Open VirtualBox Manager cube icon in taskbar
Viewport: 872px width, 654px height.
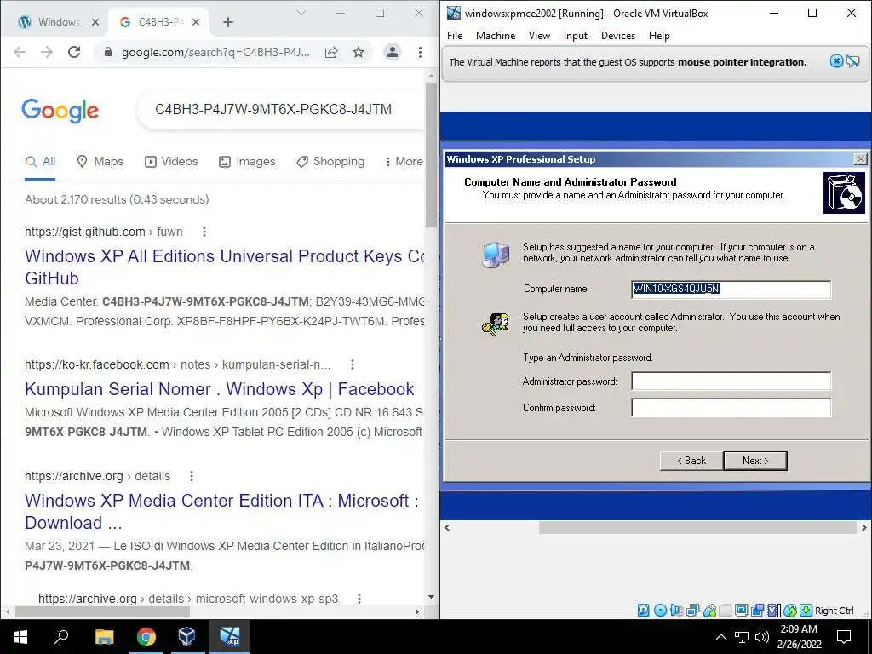point(186,637)
